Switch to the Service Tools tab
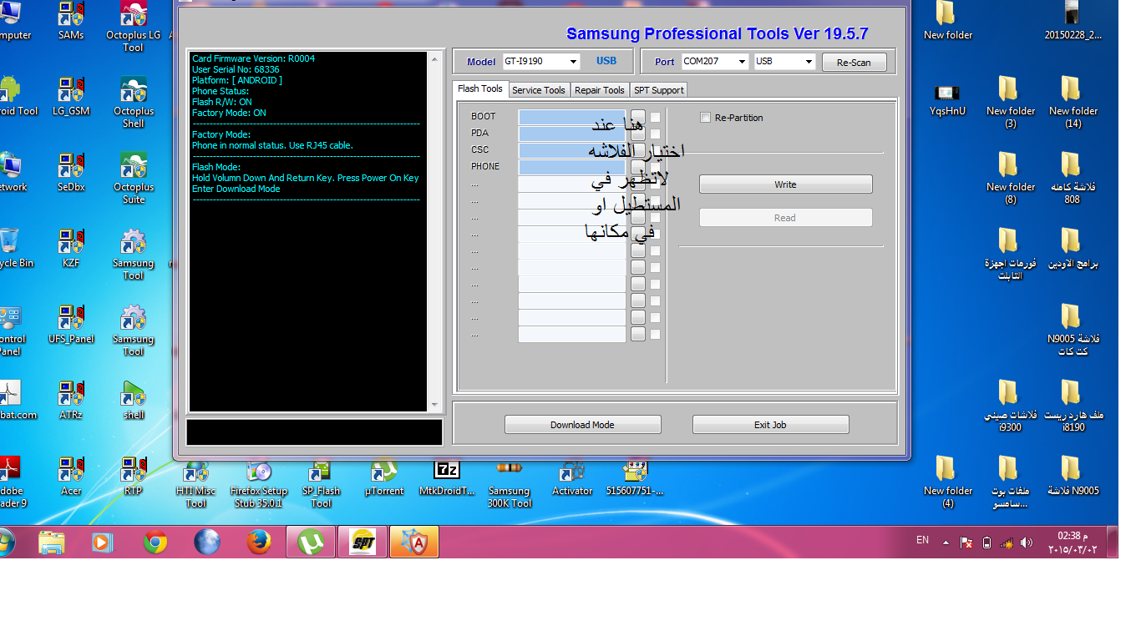The image size is (1141, 641). tap(539, 89)
